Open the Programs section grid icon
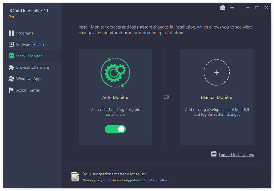Screen dimensions: 274x191 [11, 33]
